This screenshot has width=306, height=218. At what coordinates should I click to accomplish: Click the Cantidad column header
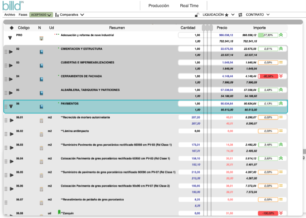tap(188, 28)
